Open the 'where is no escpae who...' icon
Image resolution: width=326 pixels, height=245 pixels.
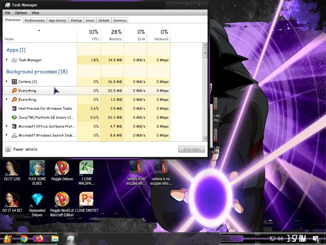(x=161, y=173)
